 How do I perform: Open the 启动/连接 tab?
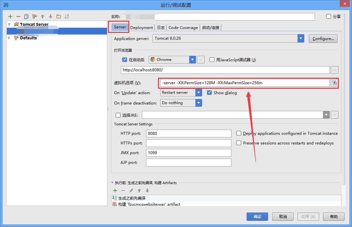(x=210, y=28)
